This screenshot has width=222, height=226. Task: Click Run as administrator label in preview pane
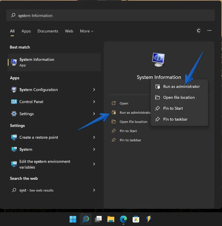pyautogui.click(x=135, y=113)
